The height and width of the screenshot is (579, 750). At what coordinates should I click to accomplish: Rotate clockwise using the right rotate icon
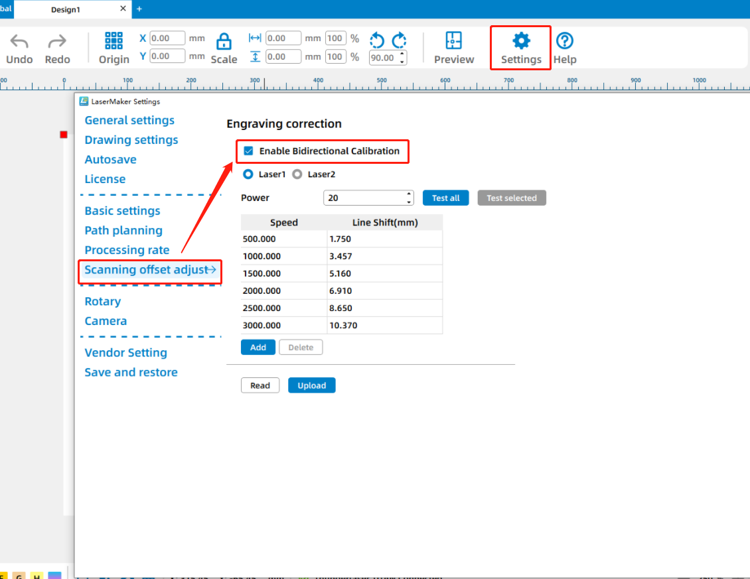click(x=399, y=40)
